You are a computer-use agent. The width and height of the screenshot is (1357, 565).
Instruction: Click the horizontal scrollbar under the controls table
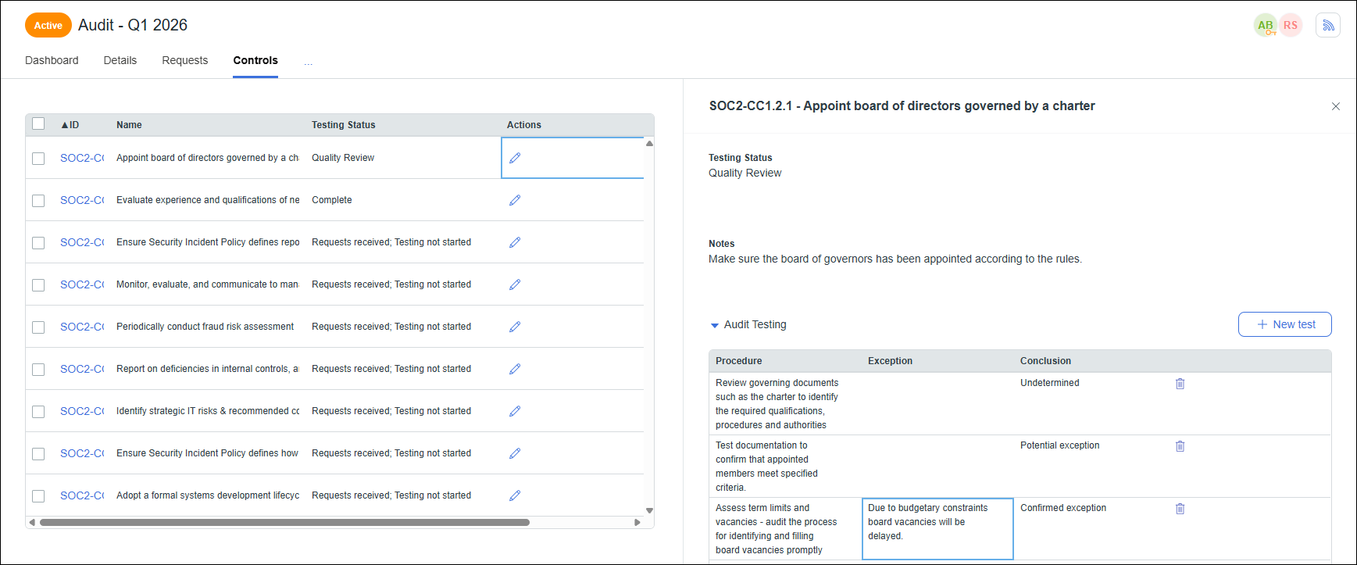coord(284,522)
